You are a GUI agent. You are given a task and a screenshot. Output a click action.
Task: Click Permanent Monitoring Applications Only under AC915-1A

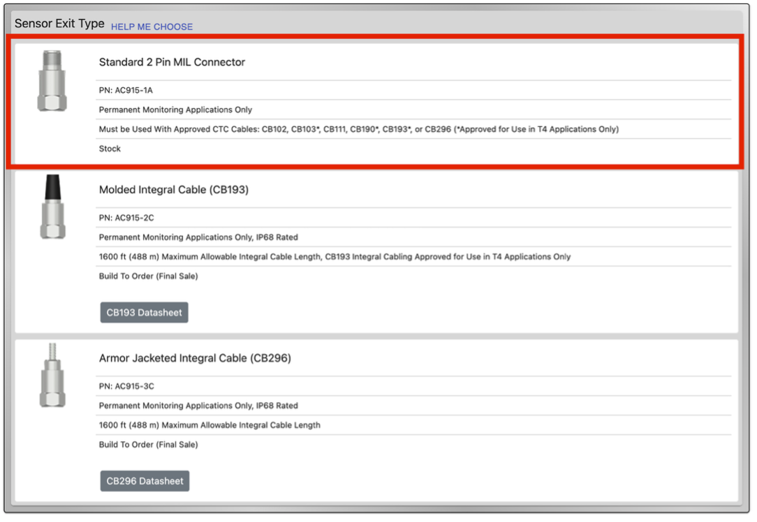click(175, 110)
